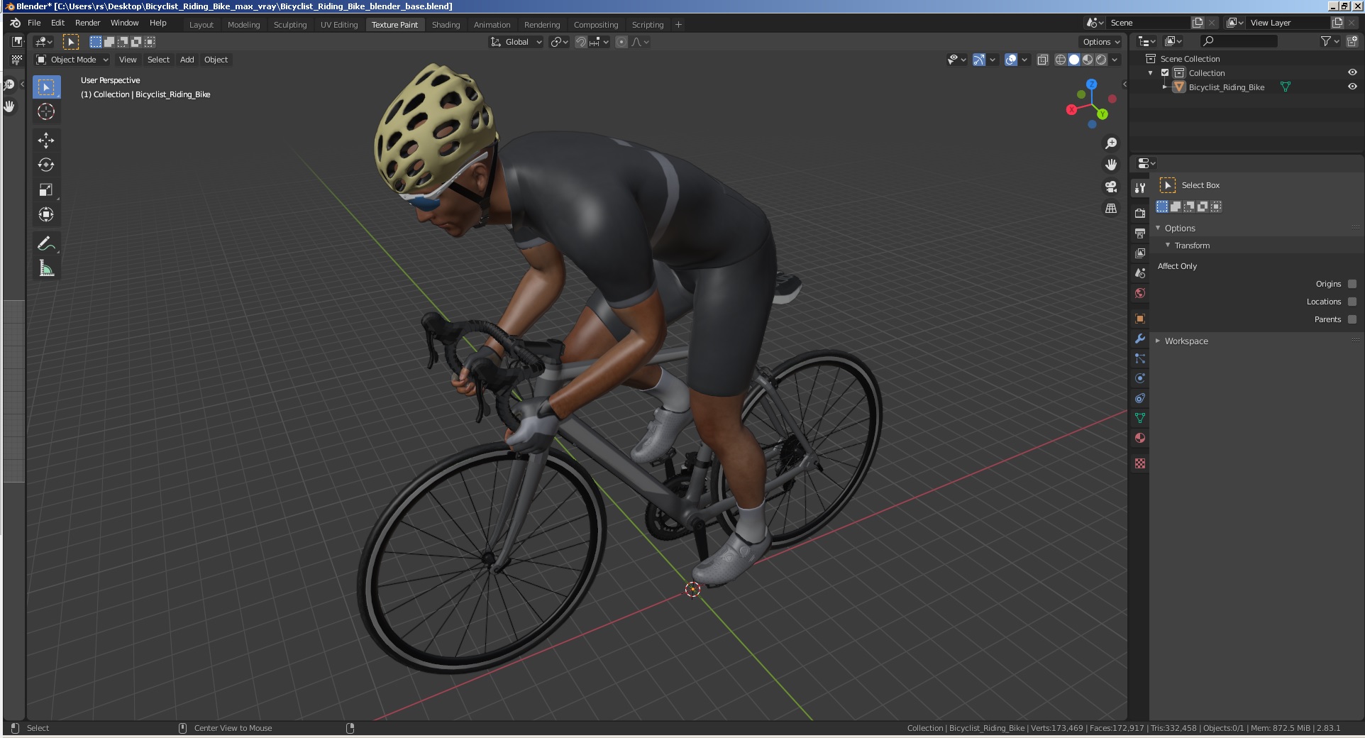Open the viewport Object menu
1365x738 pixels.
pyautogui.click(x=216, y=60)
